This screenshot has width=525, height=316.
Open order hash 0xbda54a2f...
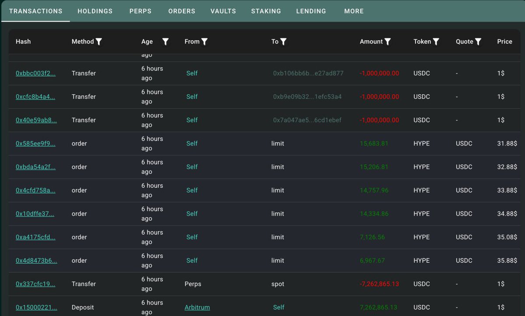point(35,167)
